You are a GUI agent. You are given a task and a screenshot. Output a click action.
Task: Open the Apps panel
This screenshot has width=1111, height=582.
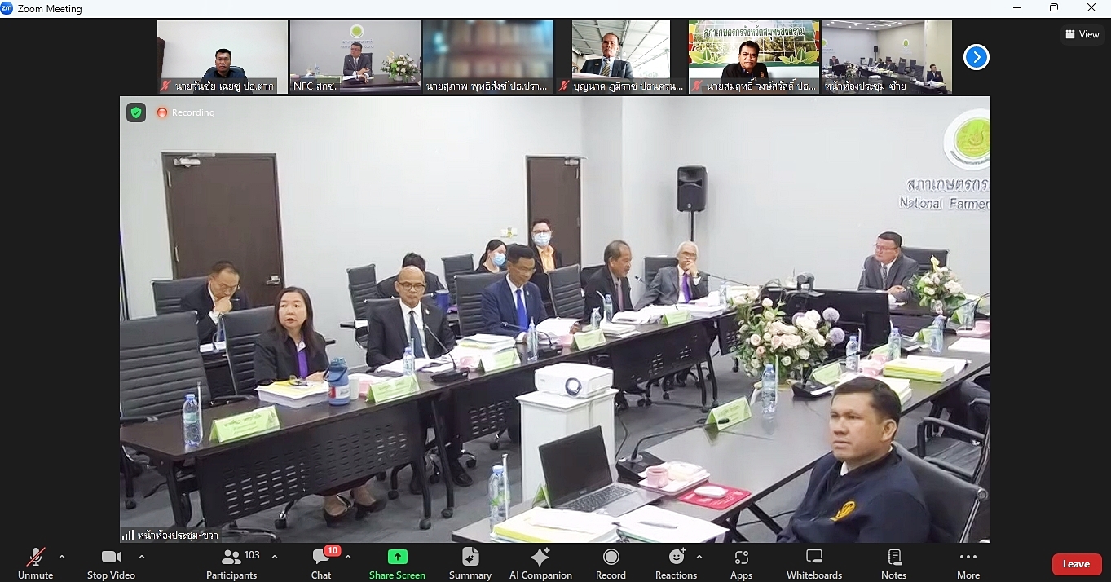point(741,563)
